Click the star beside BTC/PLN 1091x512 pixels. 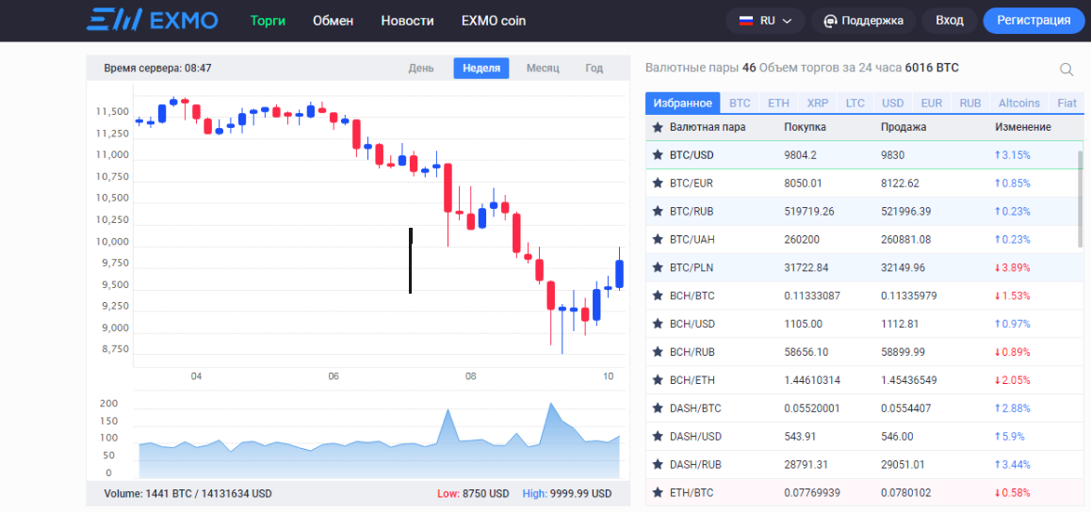(x=659, y=267)
